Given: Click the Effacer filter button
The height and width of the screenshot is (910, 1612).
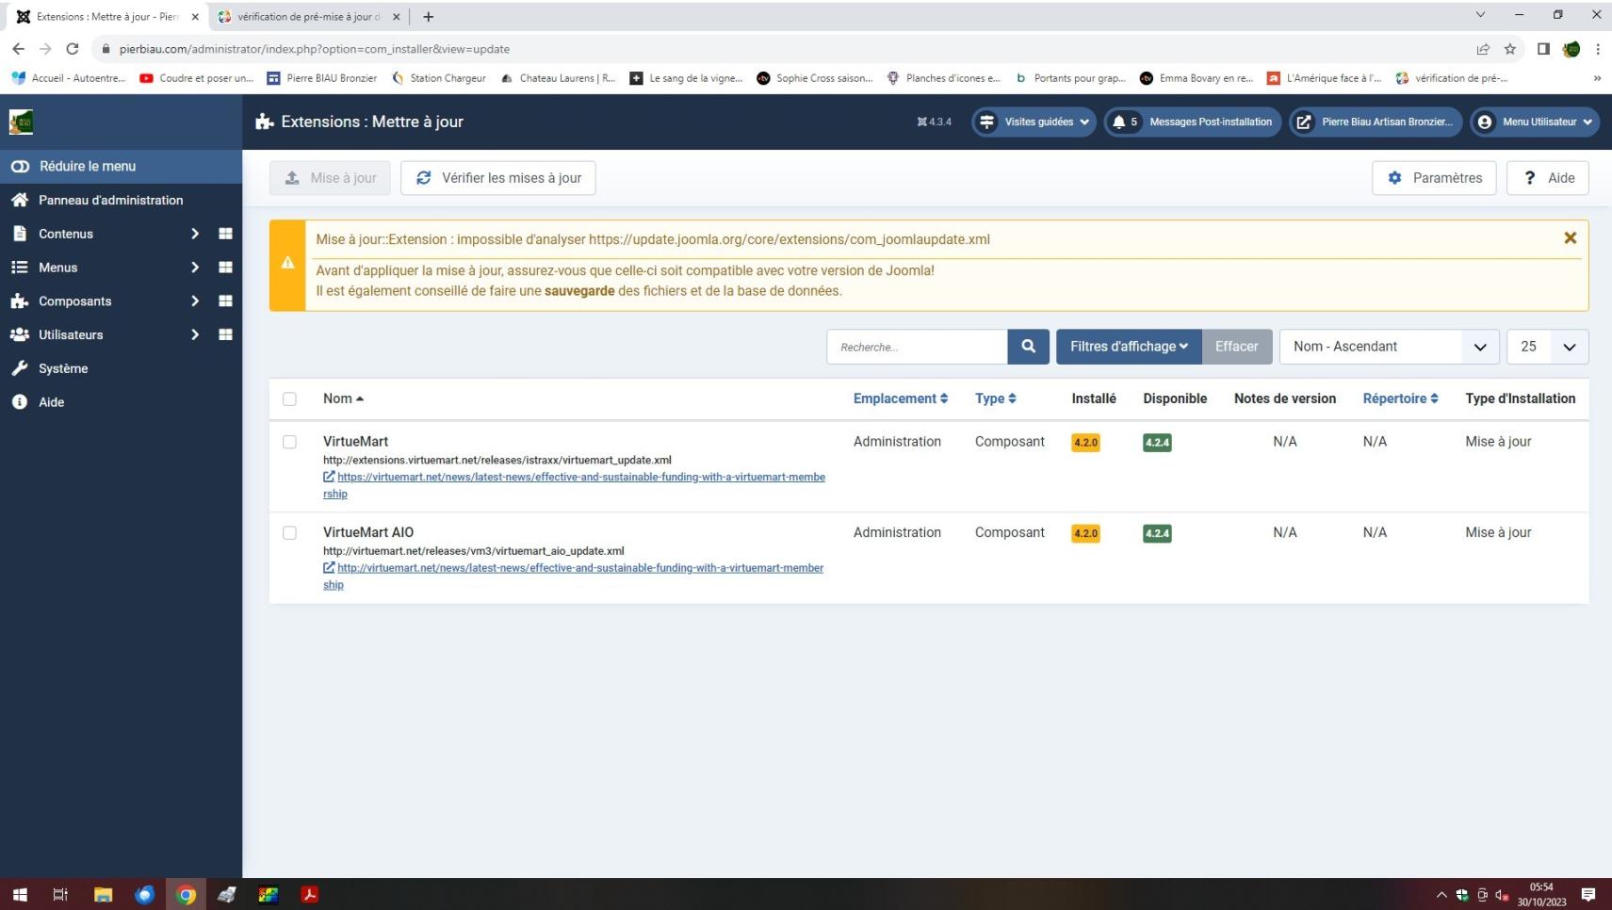Looking at the screenshot, I should click(1237, 347).
